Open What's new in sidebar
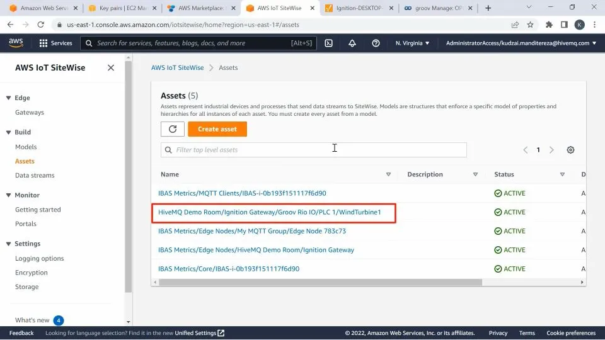 coord(32,320)
